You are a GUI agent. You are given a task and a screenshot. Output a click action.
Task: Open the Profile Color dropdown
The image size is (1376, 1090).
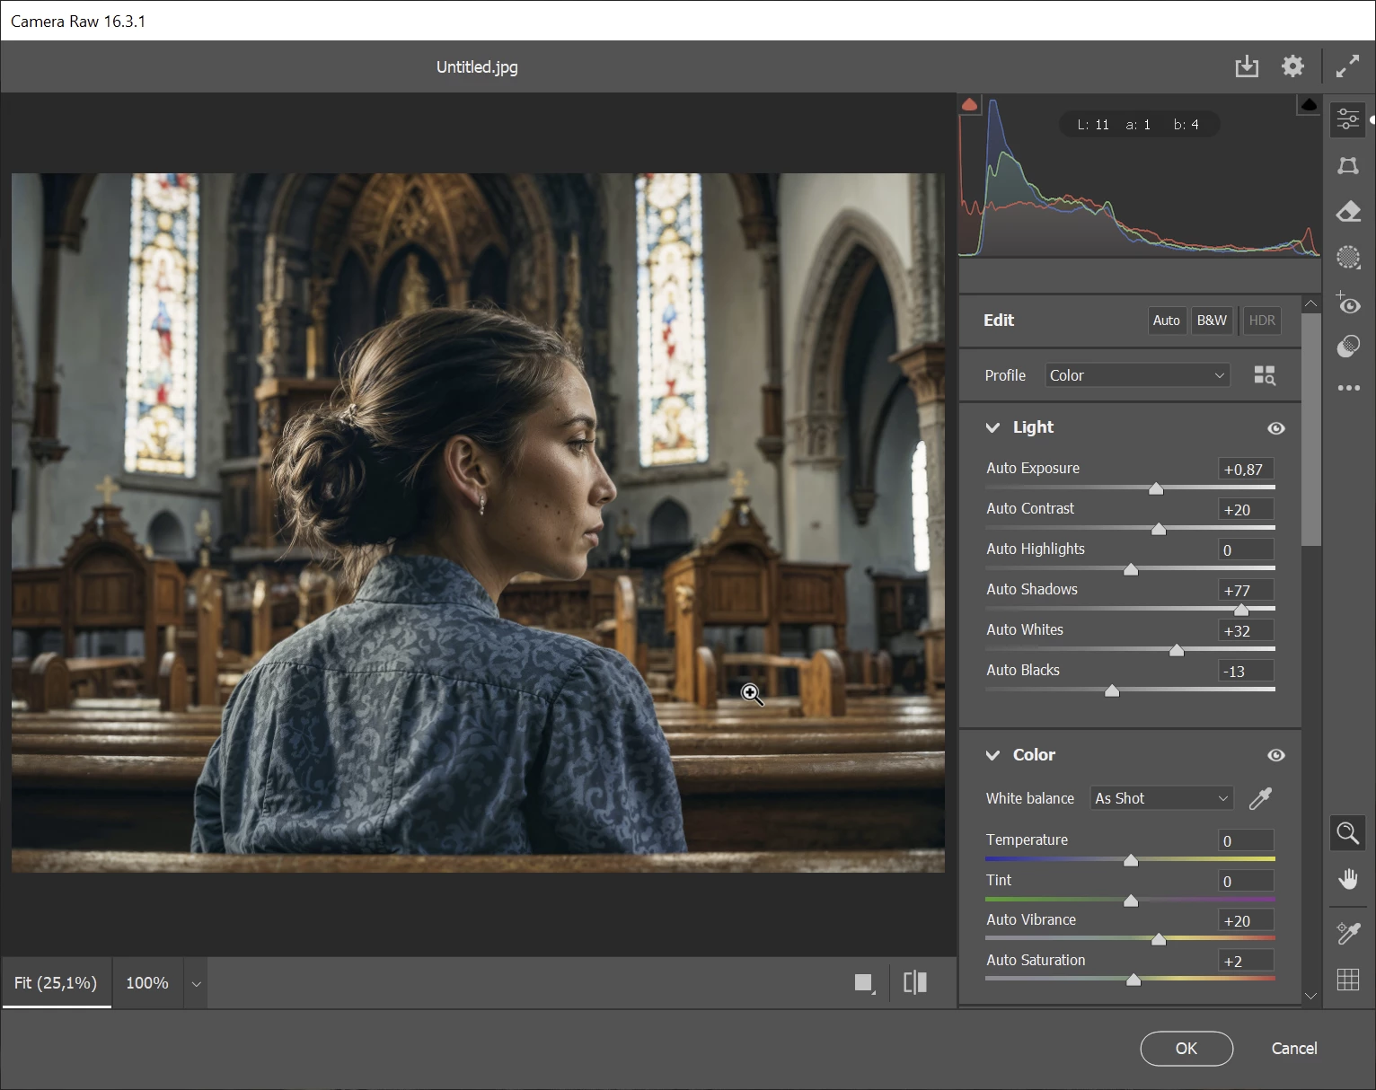(1136, 375)
